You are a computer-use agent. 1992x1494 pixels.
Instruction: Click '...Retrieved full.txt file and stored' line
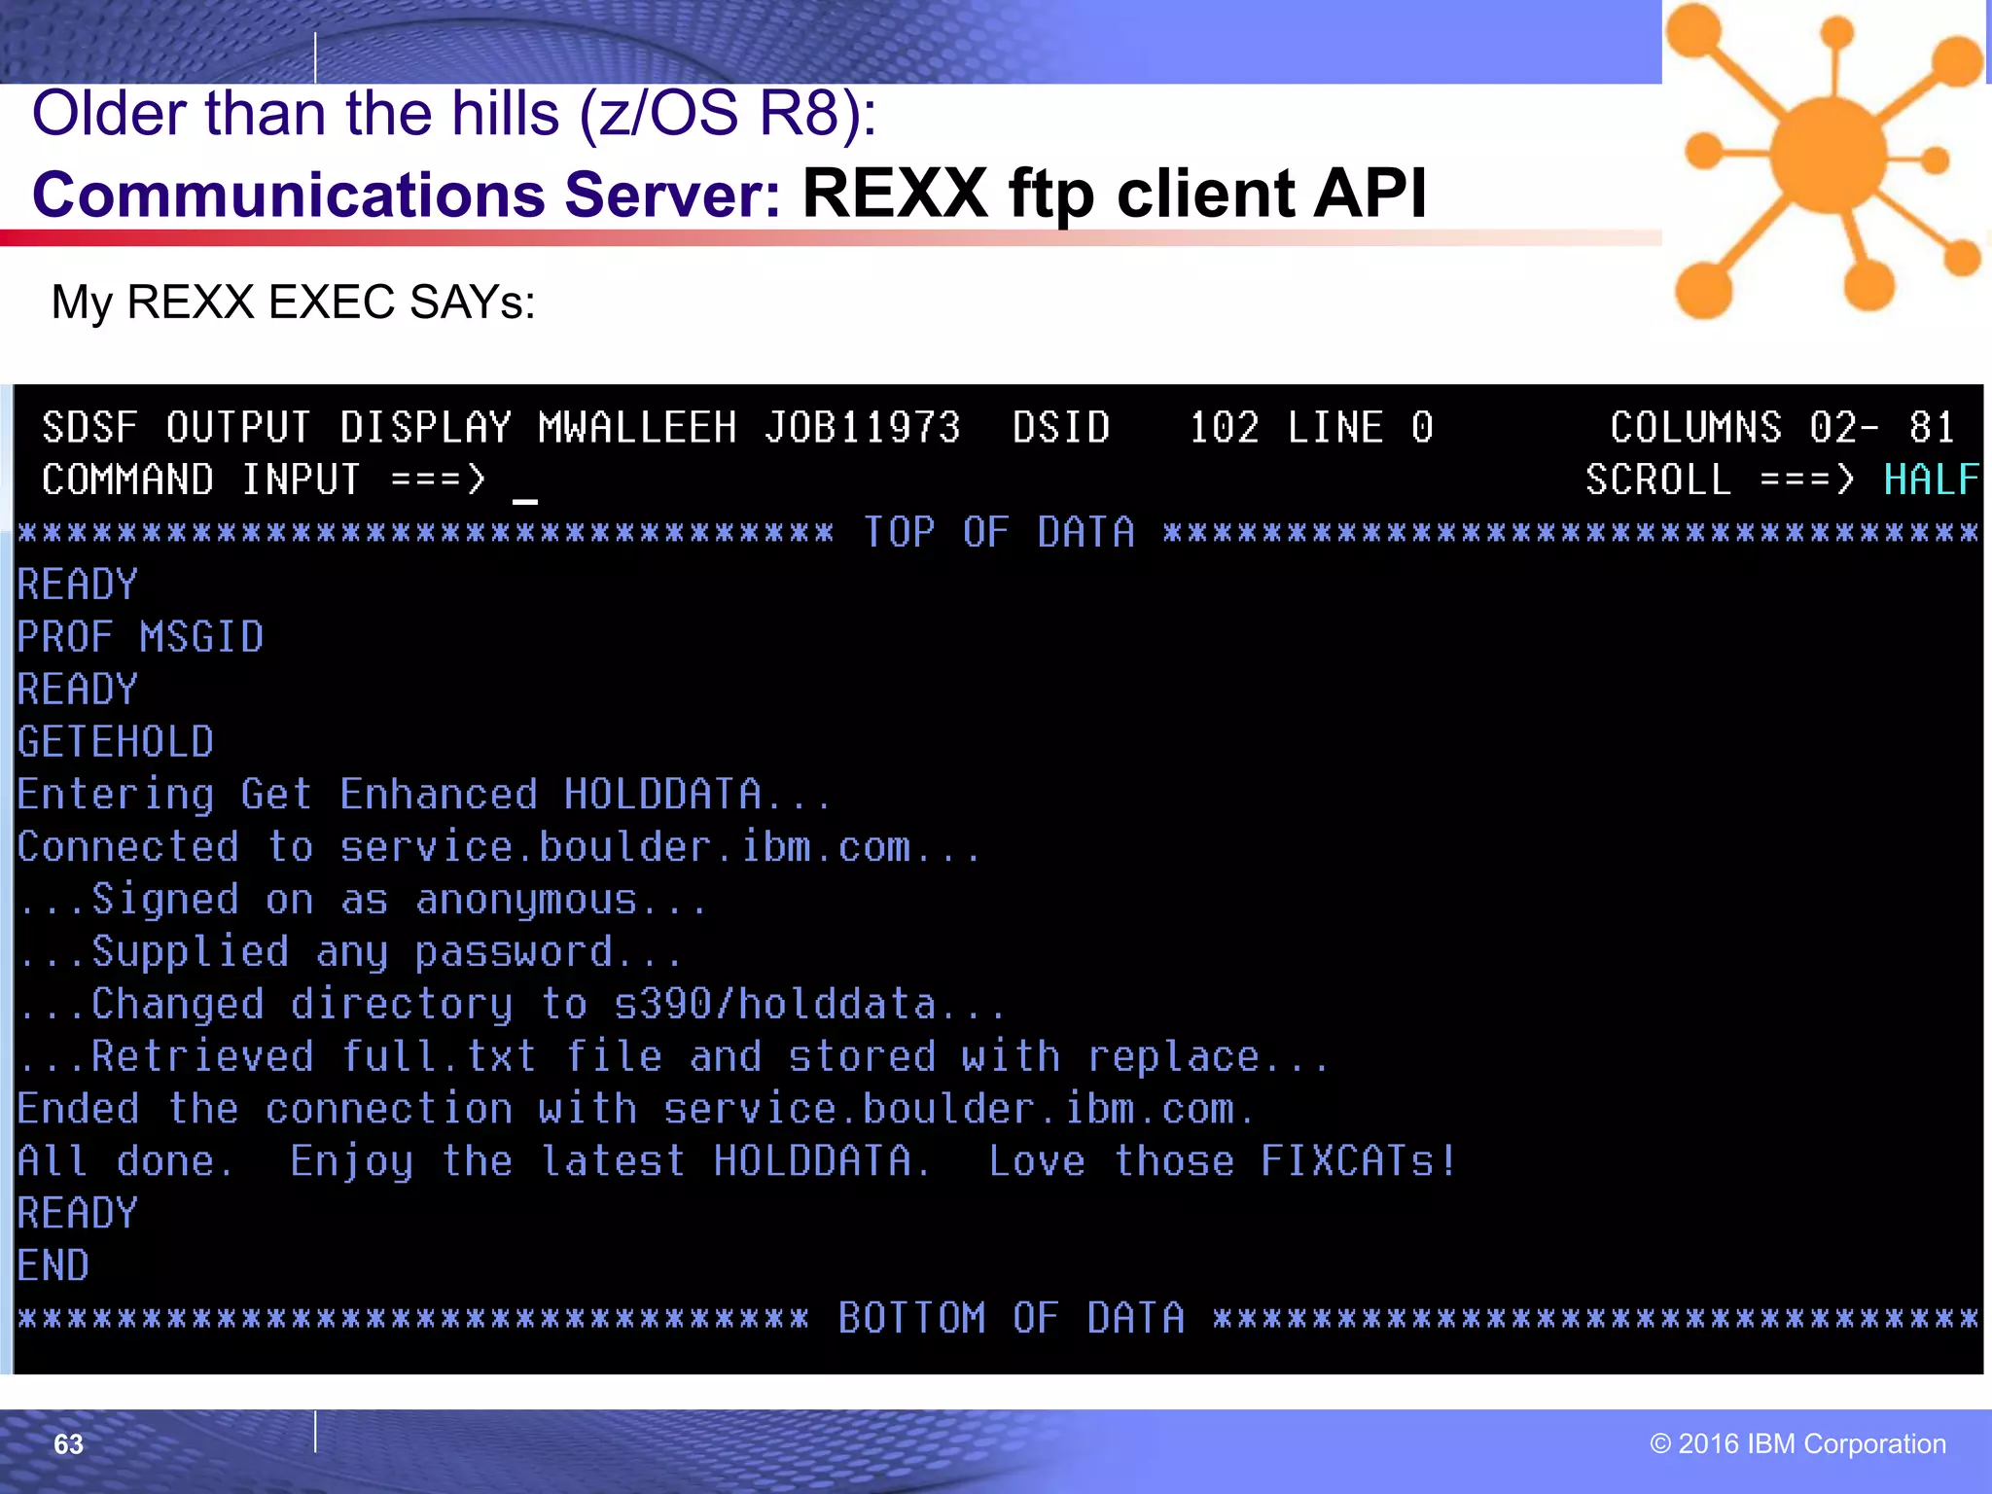[x=673, y=1057]
